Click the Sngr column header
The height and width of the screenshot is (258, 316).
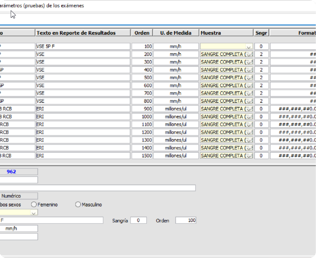coord(261,33)
